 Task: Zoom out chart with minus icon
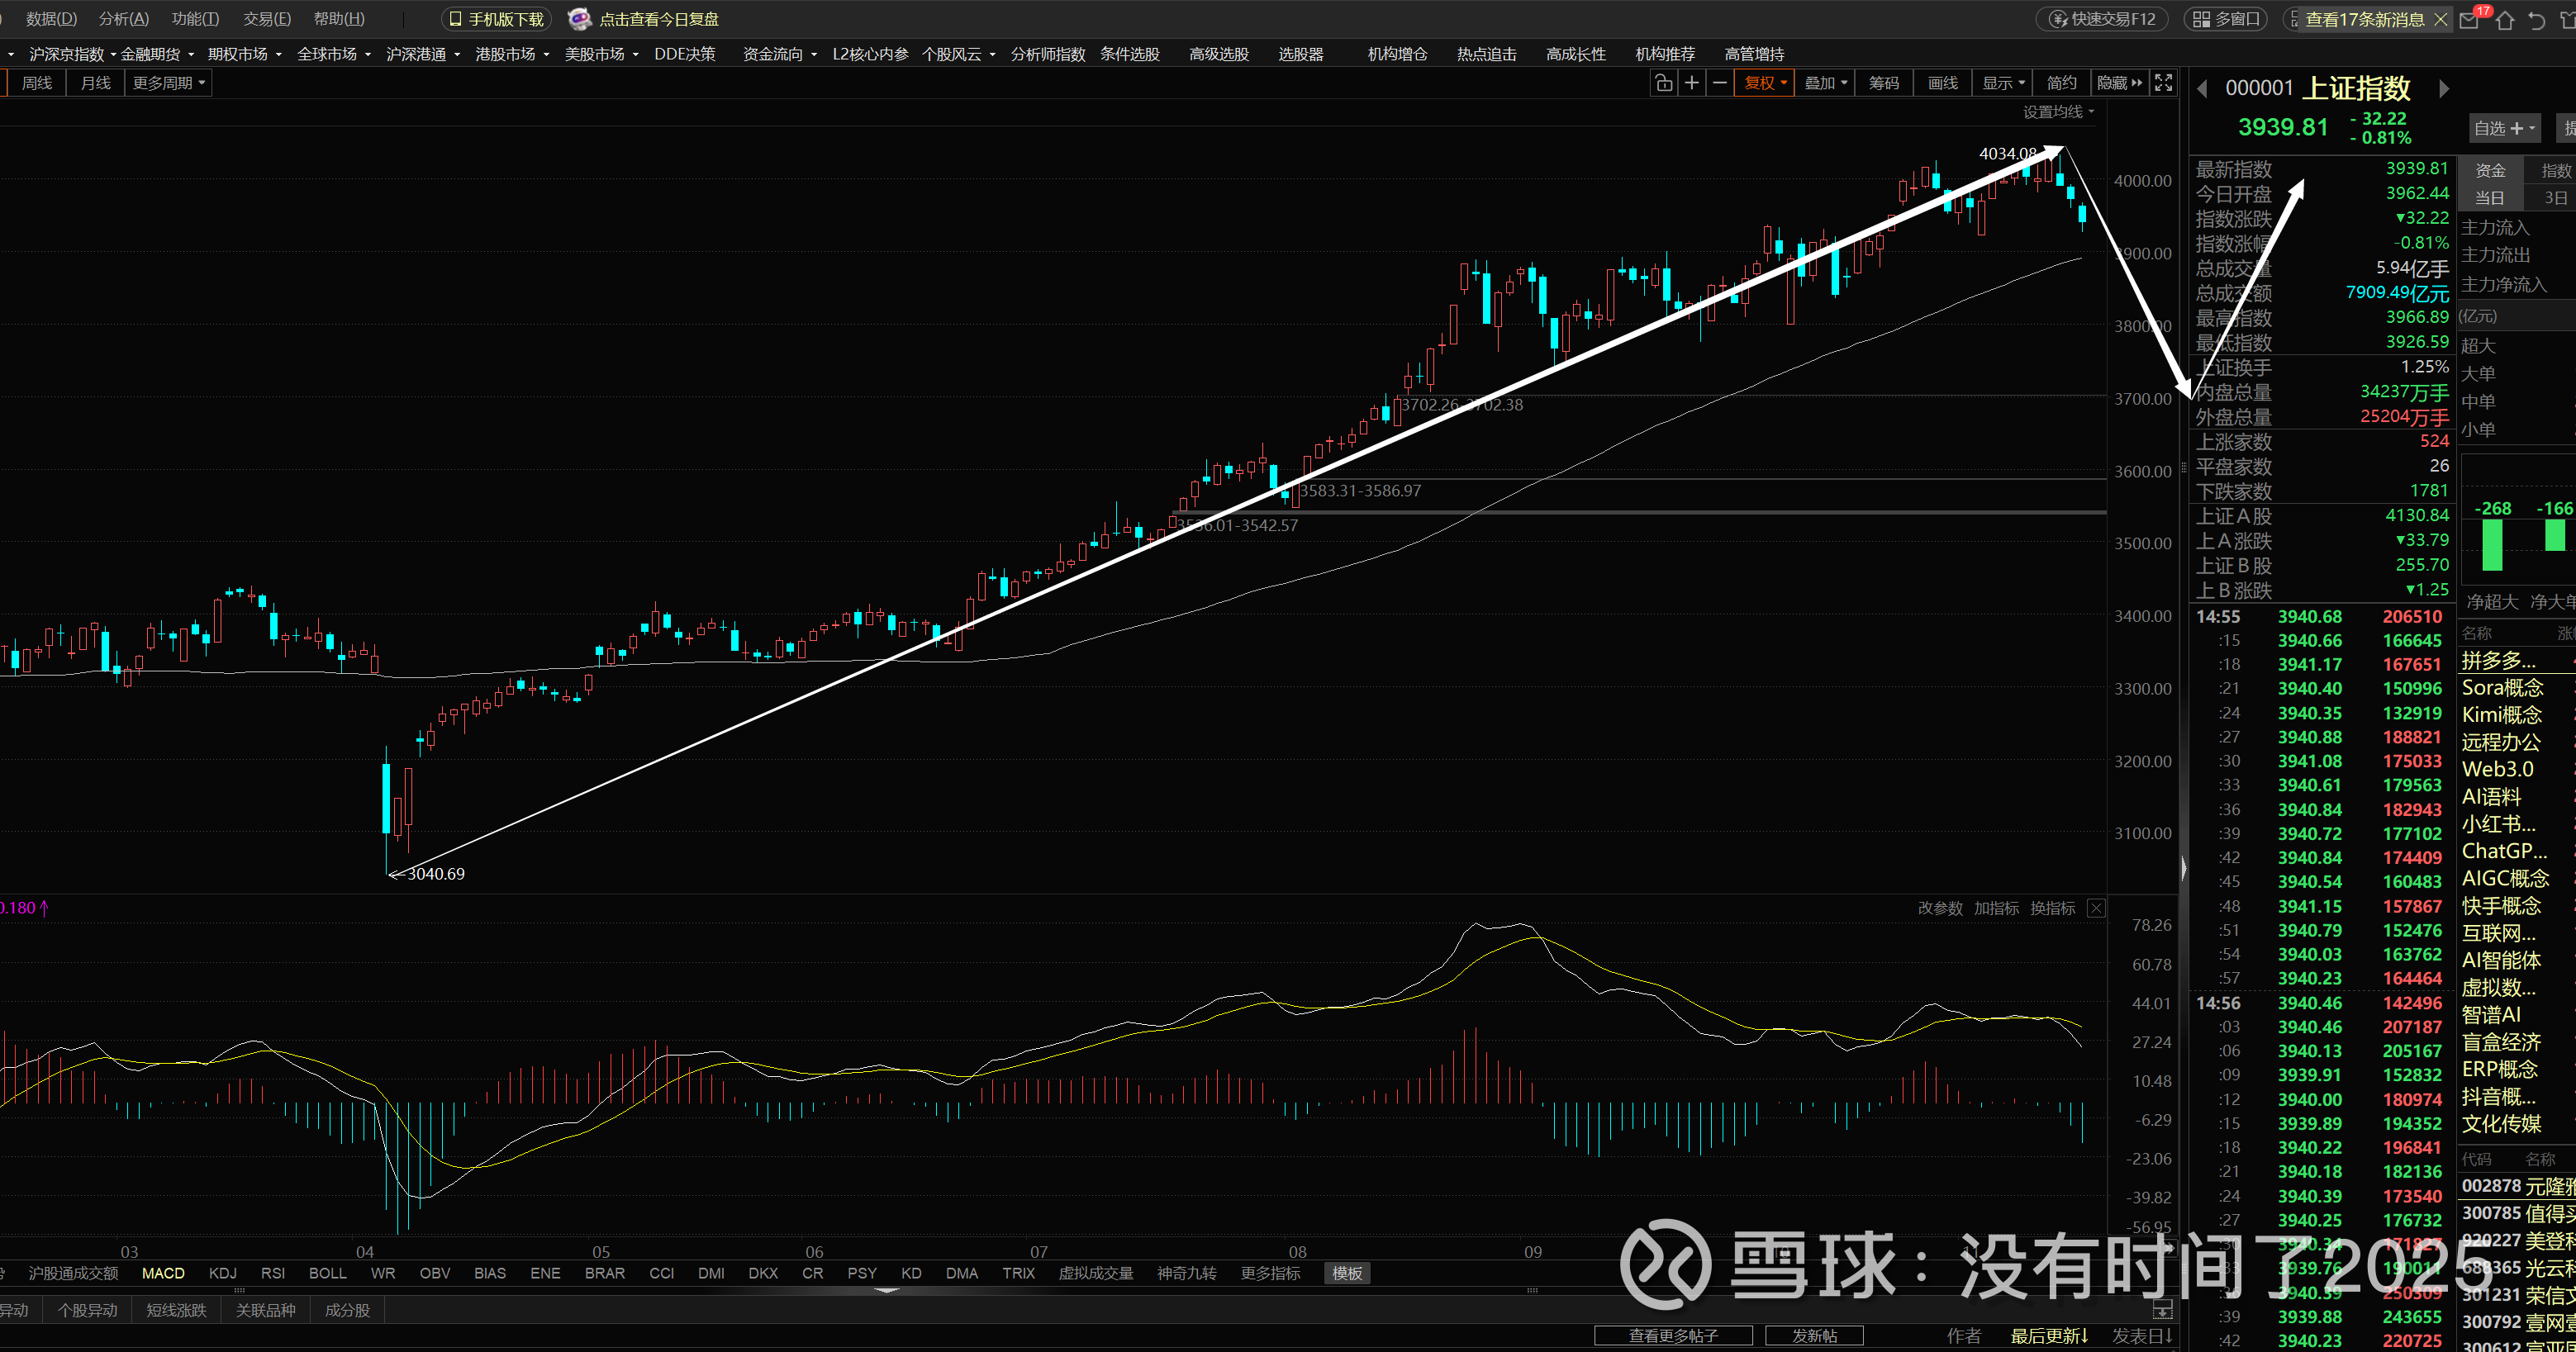pos(1719,83)
